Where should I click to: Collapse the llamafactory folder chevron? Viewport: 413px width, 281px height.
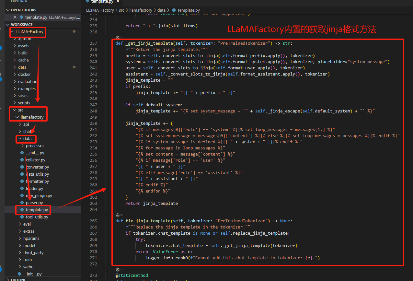point(17,117)
